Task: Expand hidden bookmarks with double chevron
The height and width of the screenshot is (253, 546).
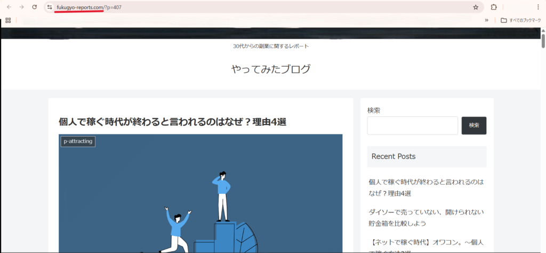Action: [486, 20]
